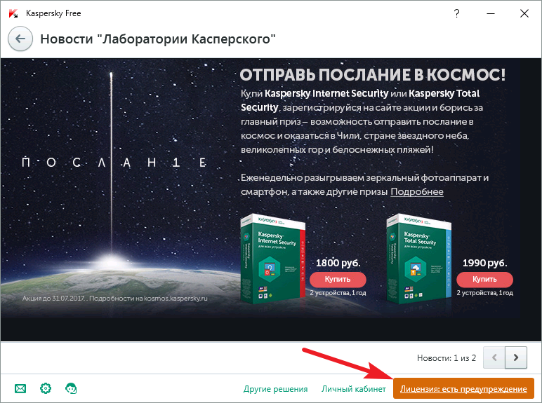Close the Kaspersky Free window

[524, 13]
